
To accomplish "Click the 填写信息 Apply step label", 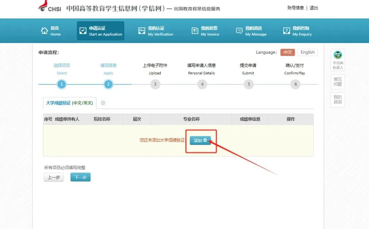I will (108, 69).
